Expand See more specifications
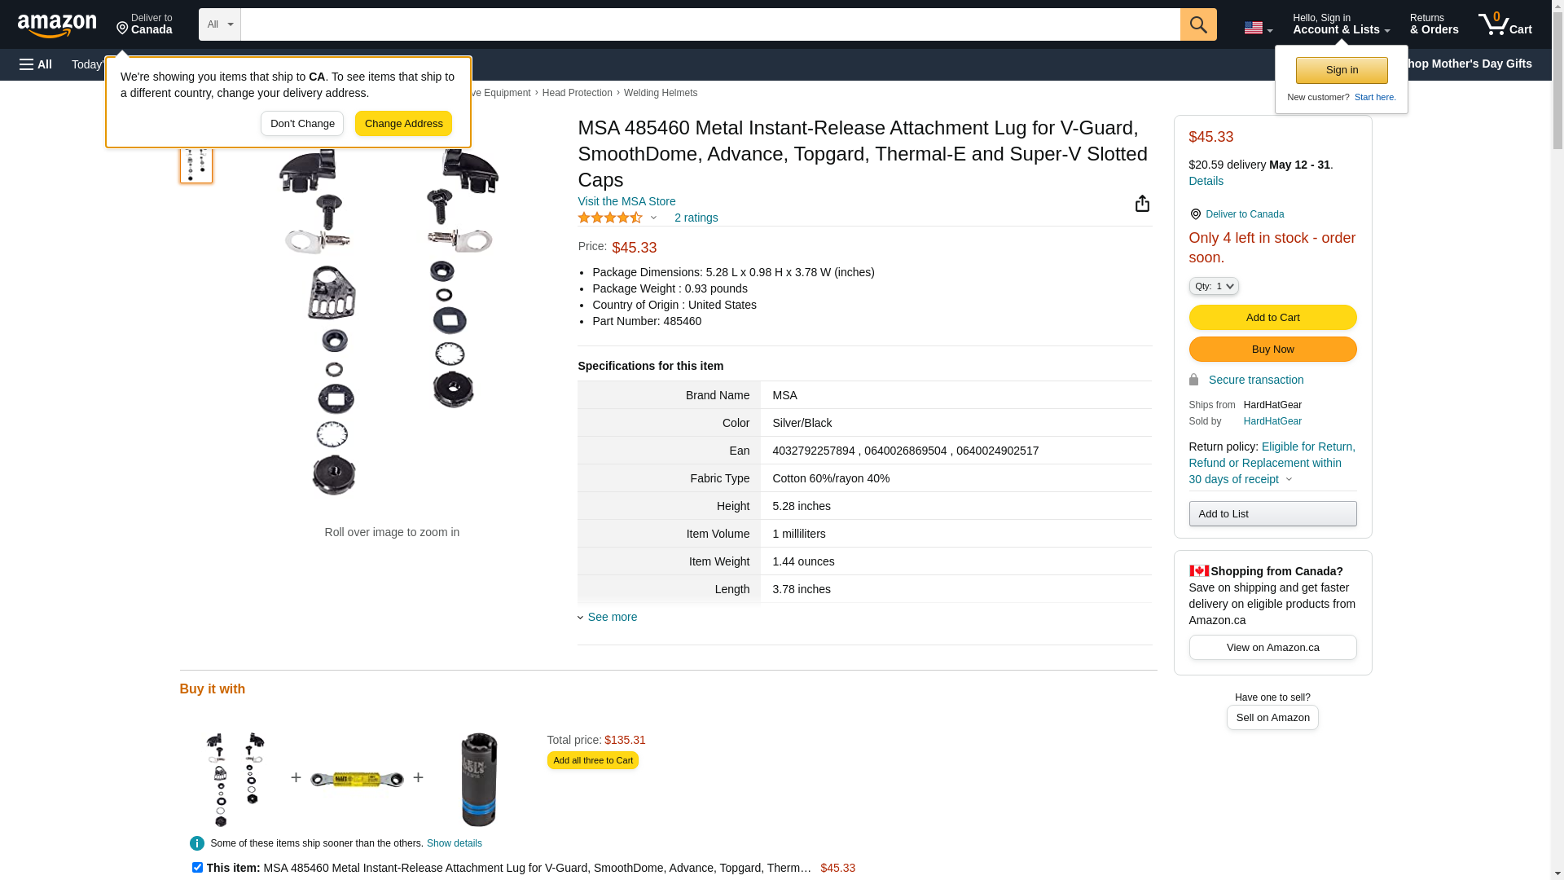This screenshot has width=1564, height=880. [611, 617]
